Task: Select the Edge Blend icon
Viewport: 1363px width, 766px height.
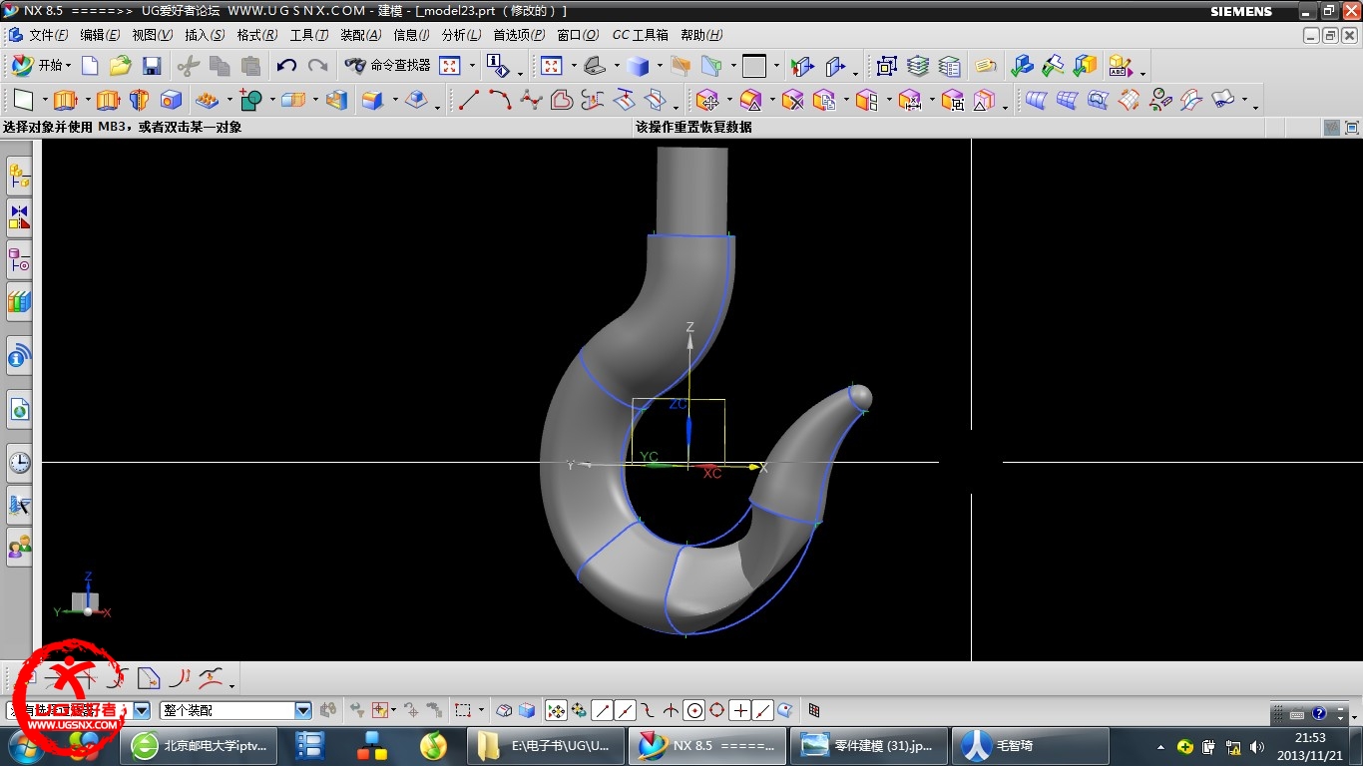Action: point(372,100)
